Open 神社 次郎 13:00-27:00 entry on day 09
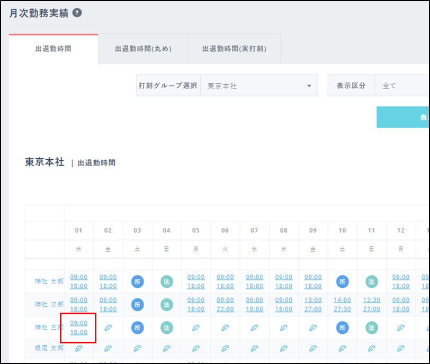The image size is (430, 364). (x=313, y=305)
